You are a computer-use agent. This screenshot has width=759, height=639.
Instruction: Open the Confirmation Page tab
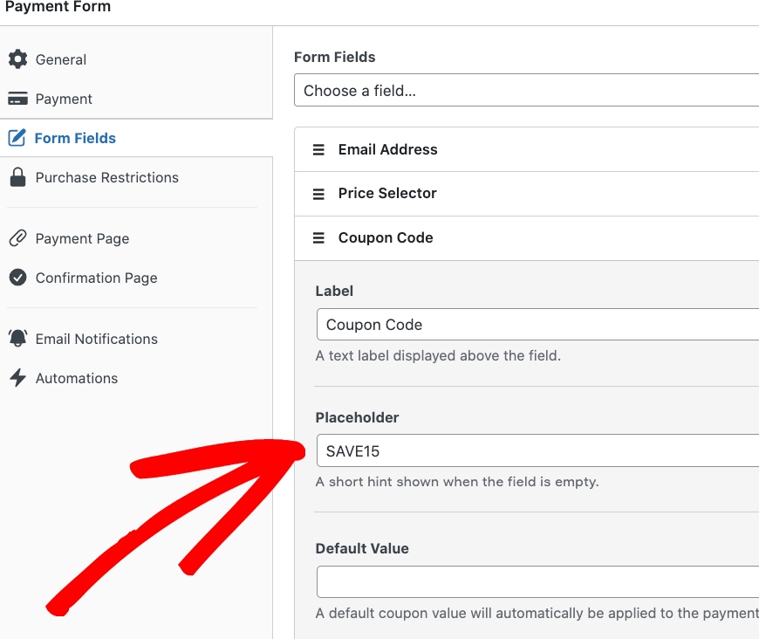[96, 278]
